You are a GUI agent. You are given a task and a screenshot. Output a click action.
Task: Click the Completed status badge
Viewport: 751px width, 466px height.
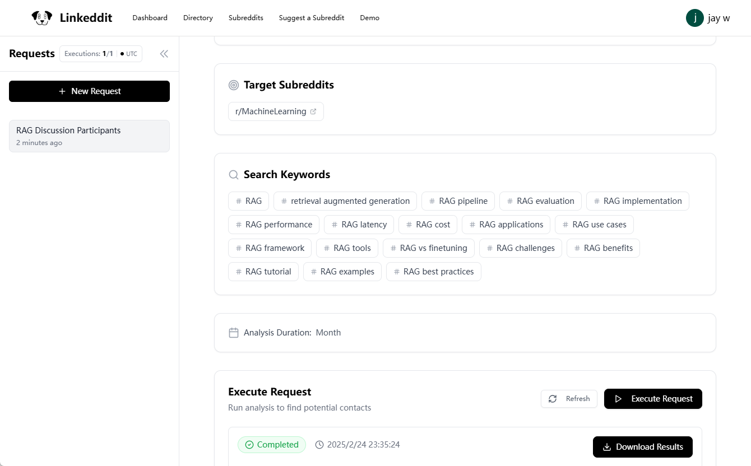pyautogui.click(x=272, y=445)
